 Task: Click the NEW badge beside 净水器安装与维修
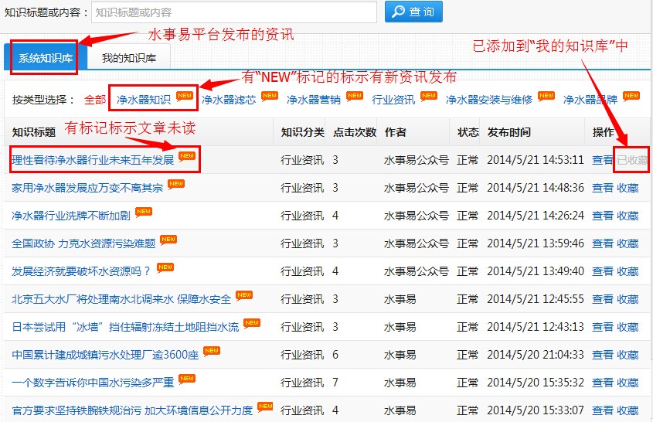pos(546,97)
